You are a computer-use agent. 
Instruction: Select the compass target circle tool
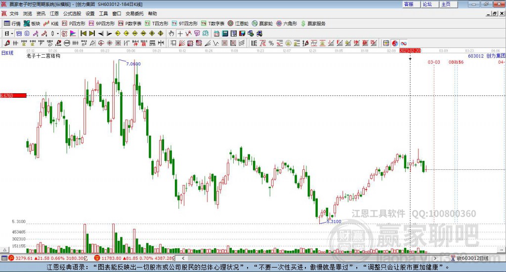(x=101, y=43)
